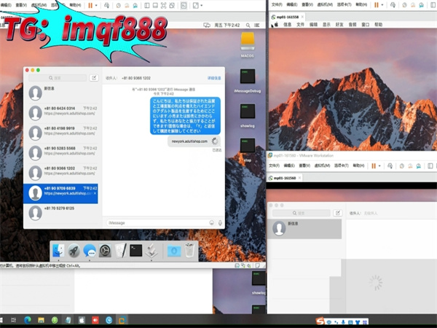
Task: Open the emoji picker in message field
Action: click(x=212, y=222)
